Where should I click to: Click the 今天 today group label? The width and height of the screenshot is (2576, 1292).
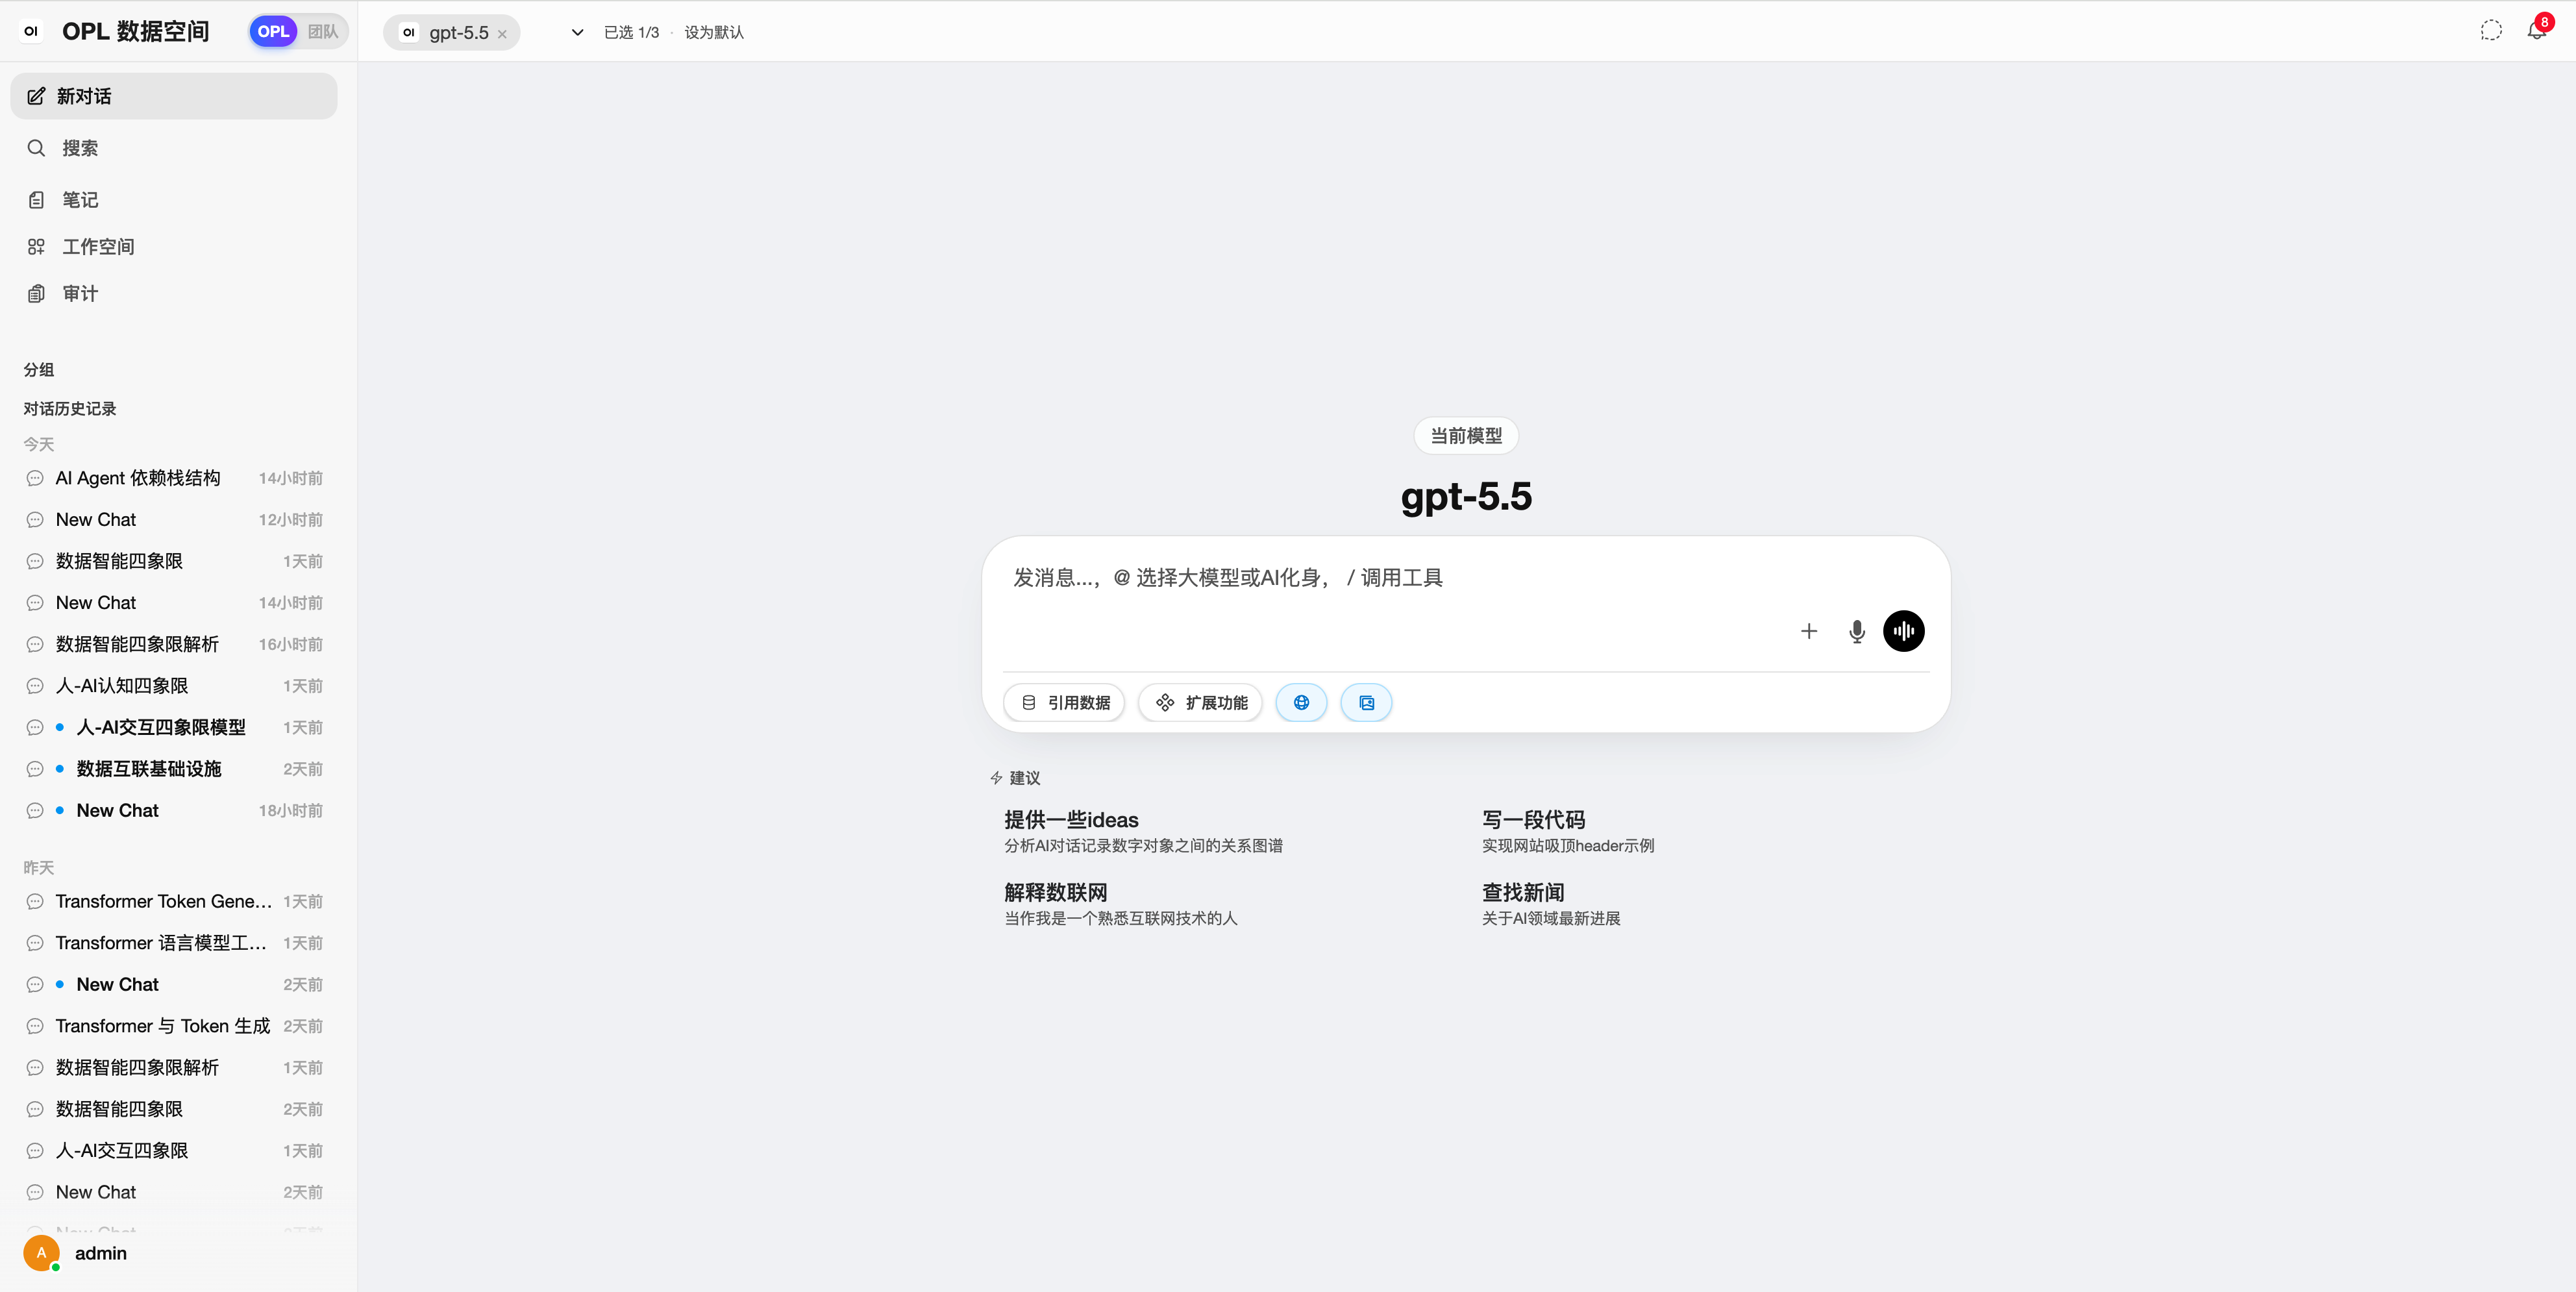(x=39, y=445)
